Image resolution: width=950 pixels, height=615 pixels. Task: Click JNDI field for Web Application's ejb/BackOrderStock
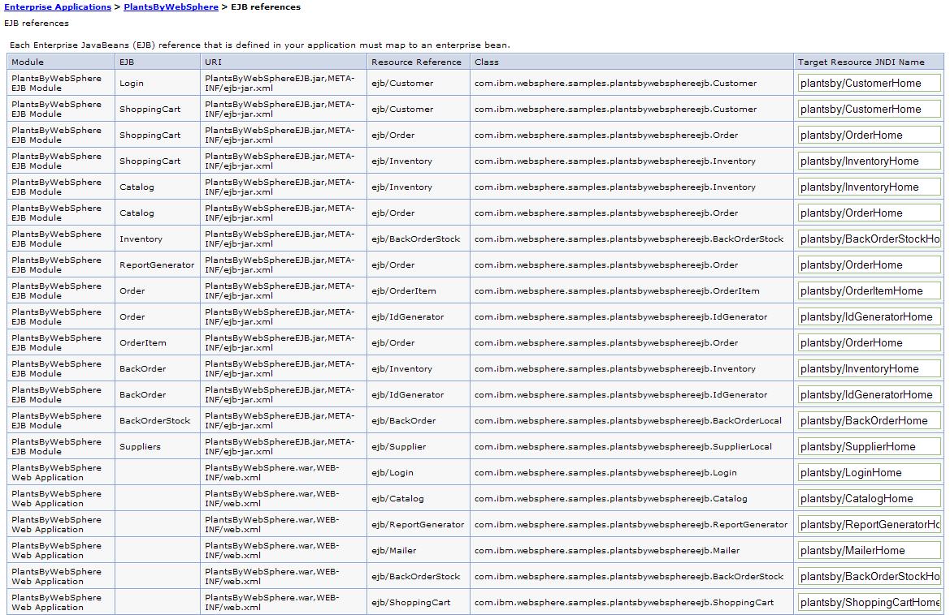869,578
